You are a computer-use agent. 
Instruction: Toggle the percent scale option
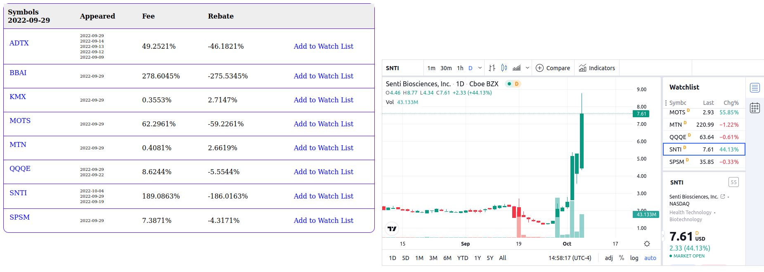pos(622,258)
